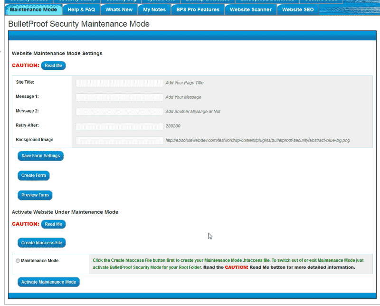
Task: Click 'Activate Website Under Maintenance Mode' heading
Action: click(65, 212)
